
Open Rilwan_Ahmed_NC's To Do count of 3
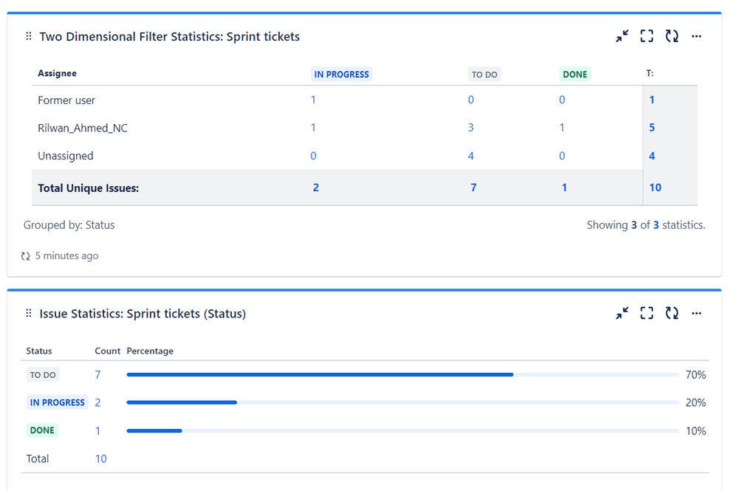point(471,128)
